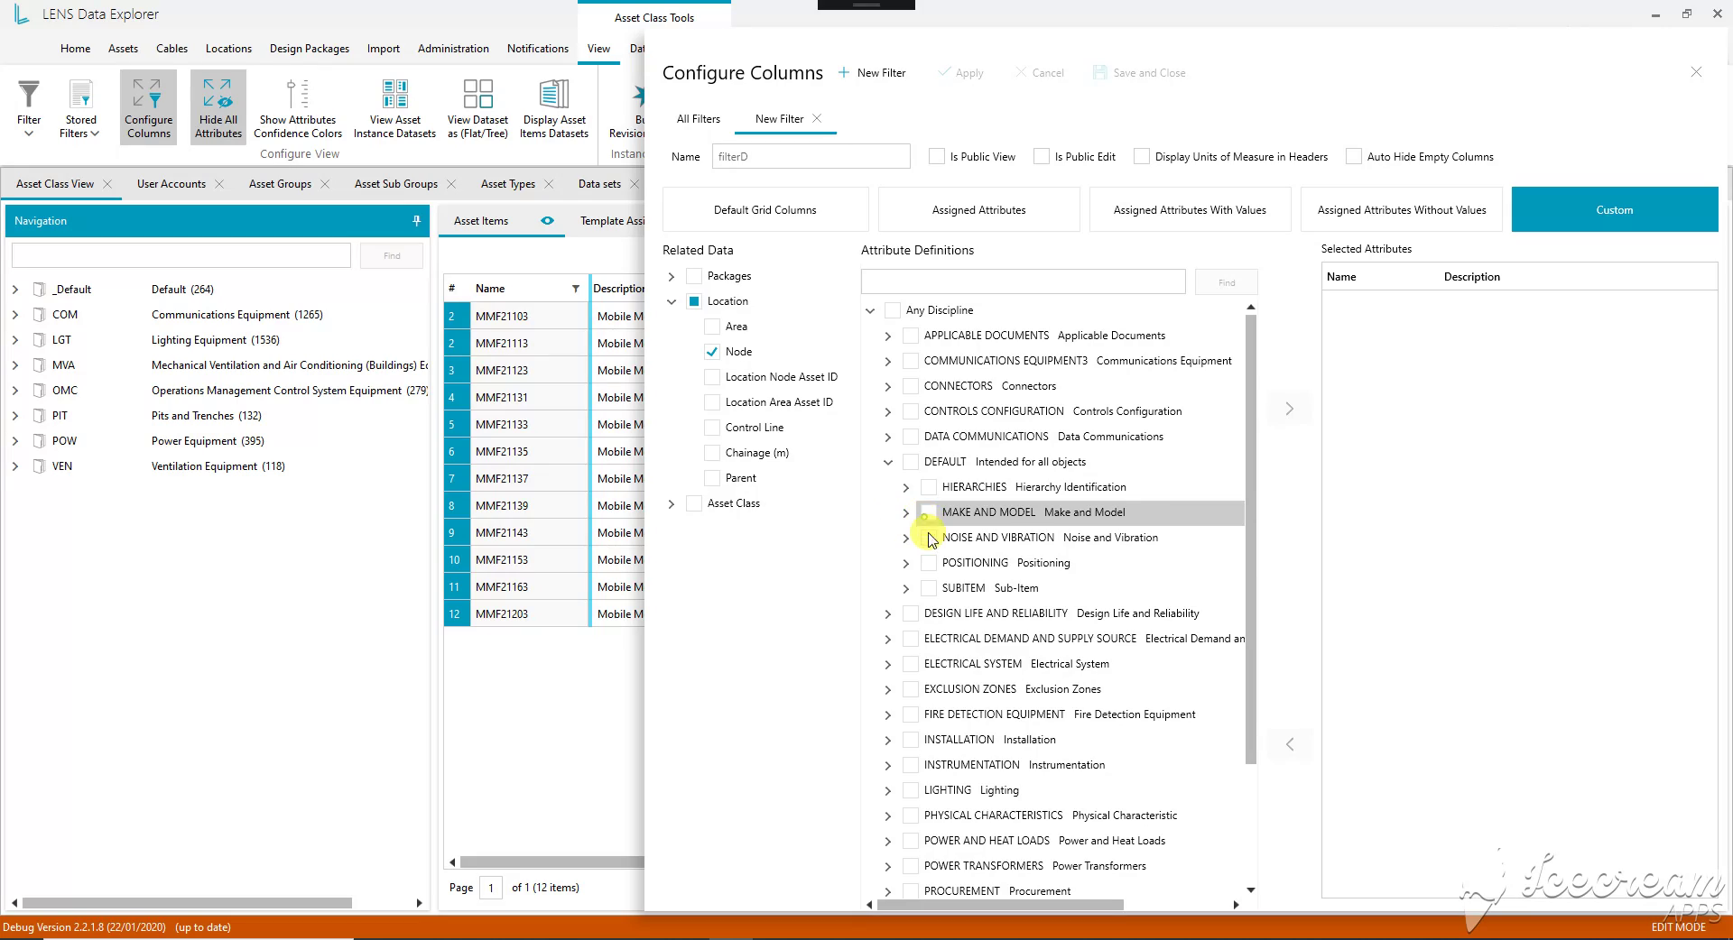Close the New Filter tab
1733x940 pixels.
pos(817,118)
